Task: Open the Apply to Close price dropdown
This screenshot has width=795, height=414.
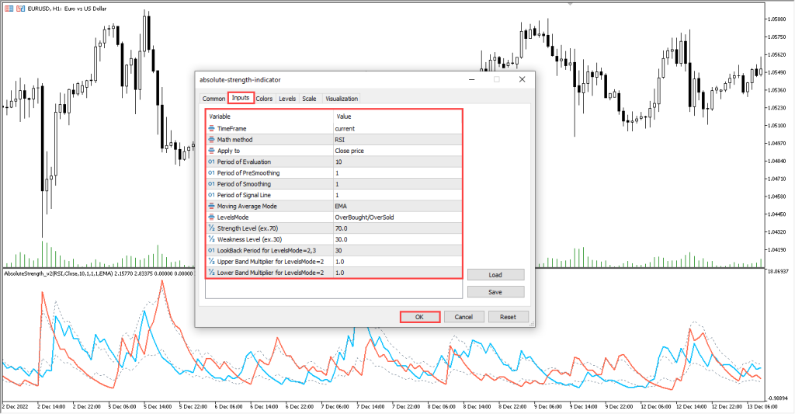Action: point(397,151)
